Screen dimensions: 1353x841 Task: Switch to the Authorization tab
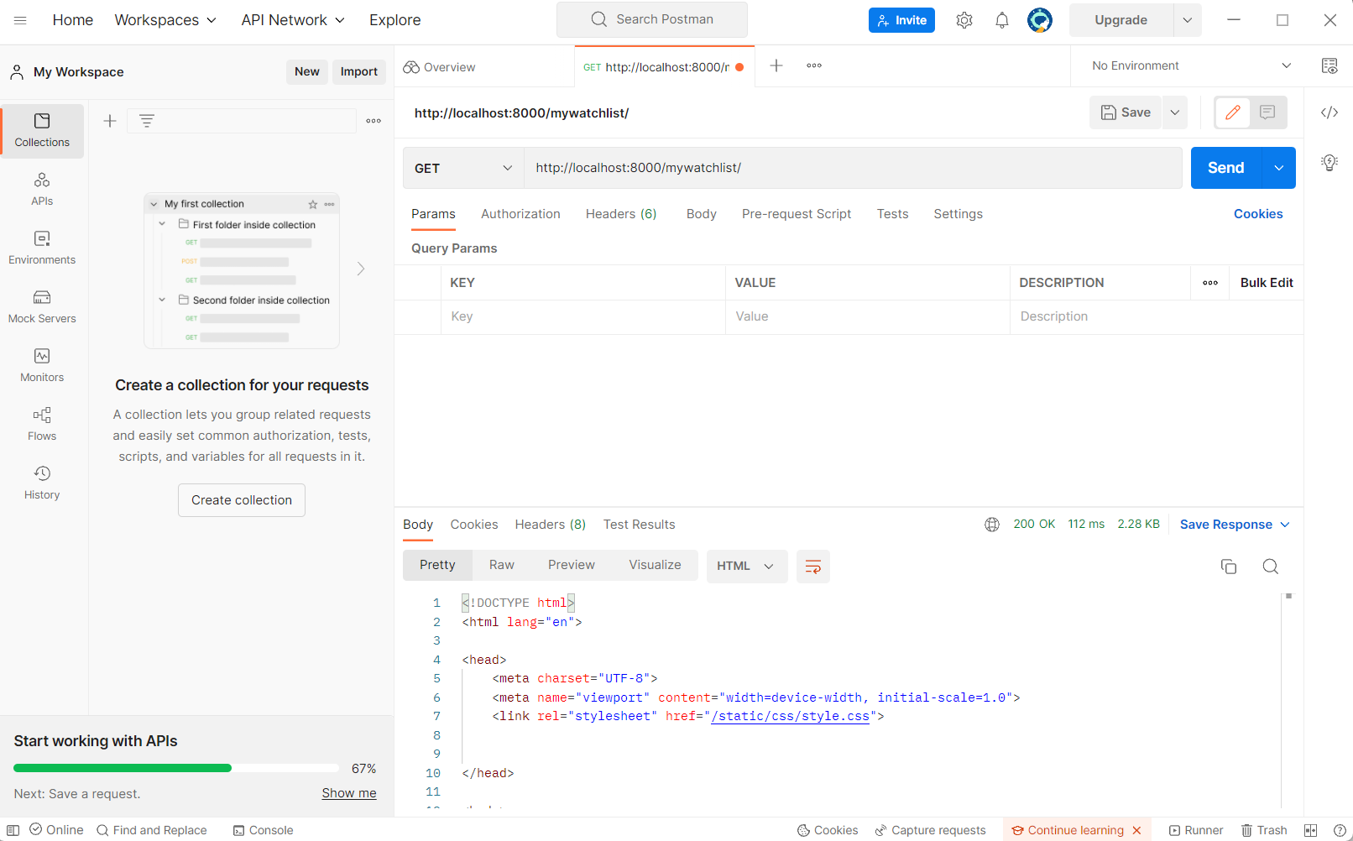coord(520,214)
